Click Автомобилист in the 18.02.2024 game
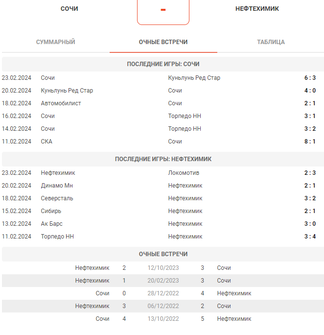324x335 pixels. click(x=61, y=103)
